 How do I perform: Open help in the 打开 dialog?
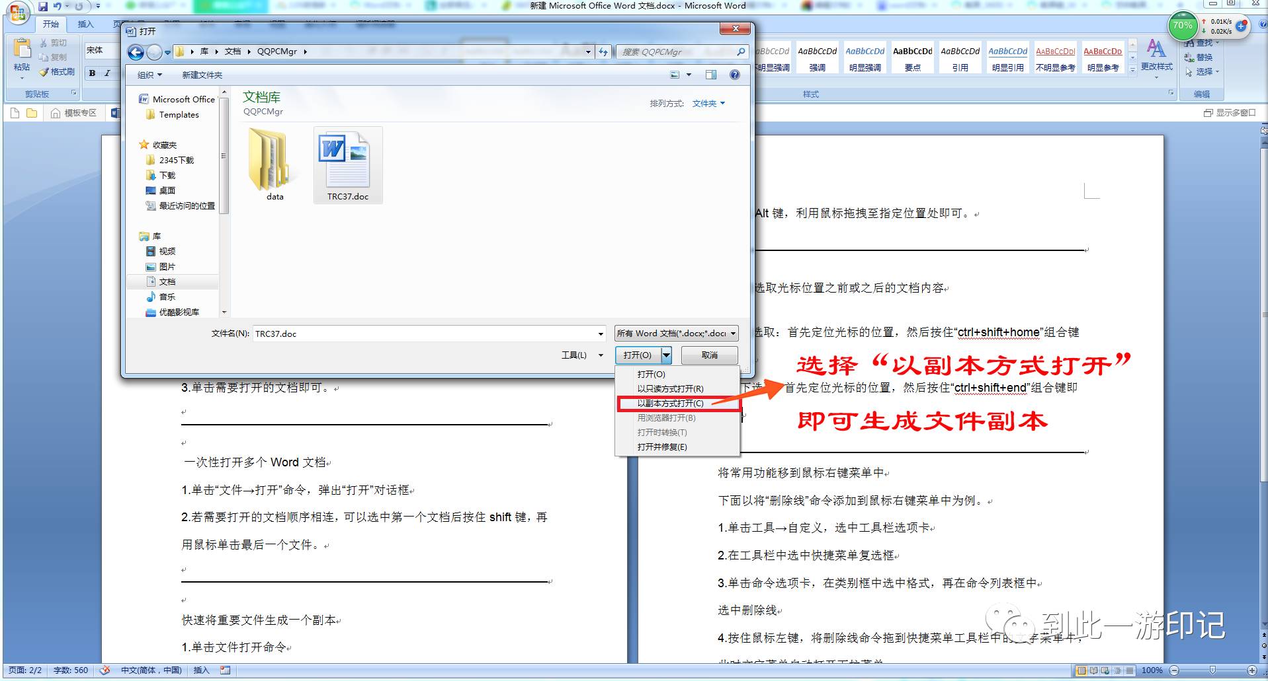pyautogui.click(x=734, y=75)
